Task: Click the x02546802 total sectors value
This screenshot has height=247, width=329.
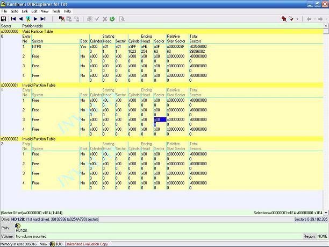Action: pos(198,46)
